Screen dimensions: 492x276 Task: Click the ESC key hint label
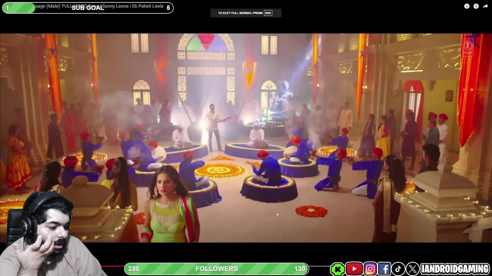[x=268, y=13]
